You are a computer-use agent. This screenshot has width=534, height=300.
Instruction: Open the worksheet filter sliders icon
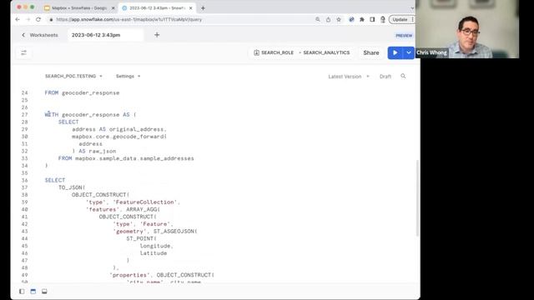[24, 52]
